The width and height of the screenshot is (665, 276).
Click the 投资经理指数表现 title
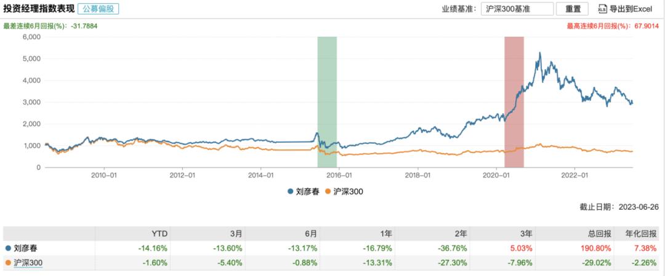(38, 9)
